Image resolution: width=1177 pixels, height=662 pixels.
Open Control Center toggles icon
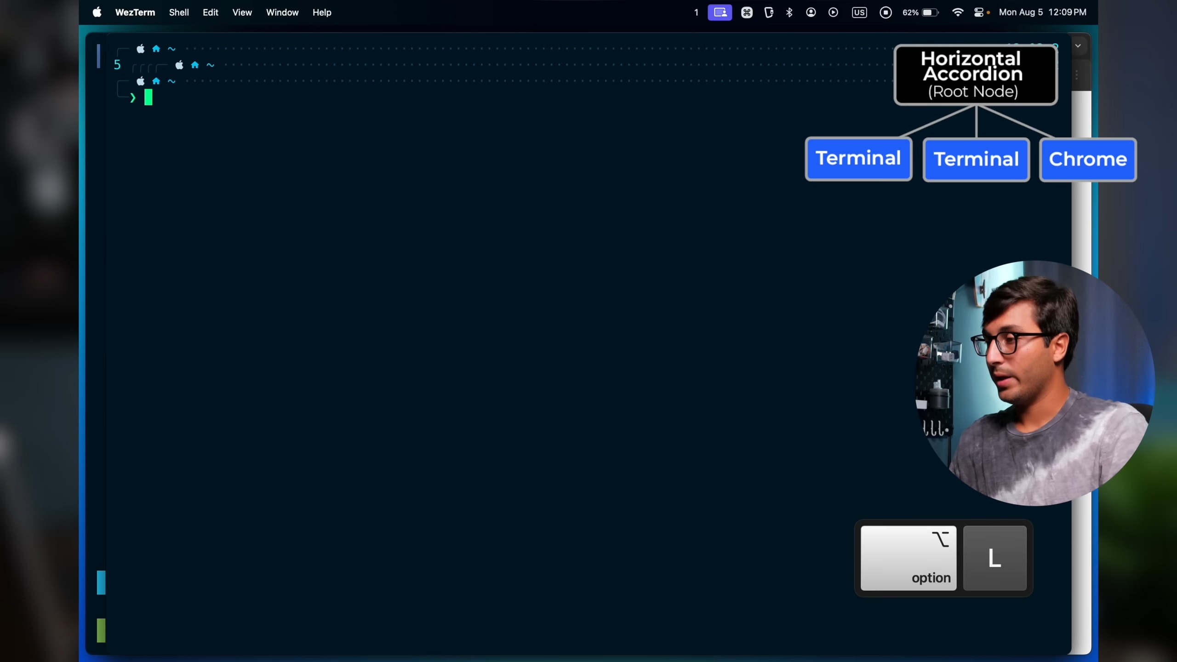[979, 12]
